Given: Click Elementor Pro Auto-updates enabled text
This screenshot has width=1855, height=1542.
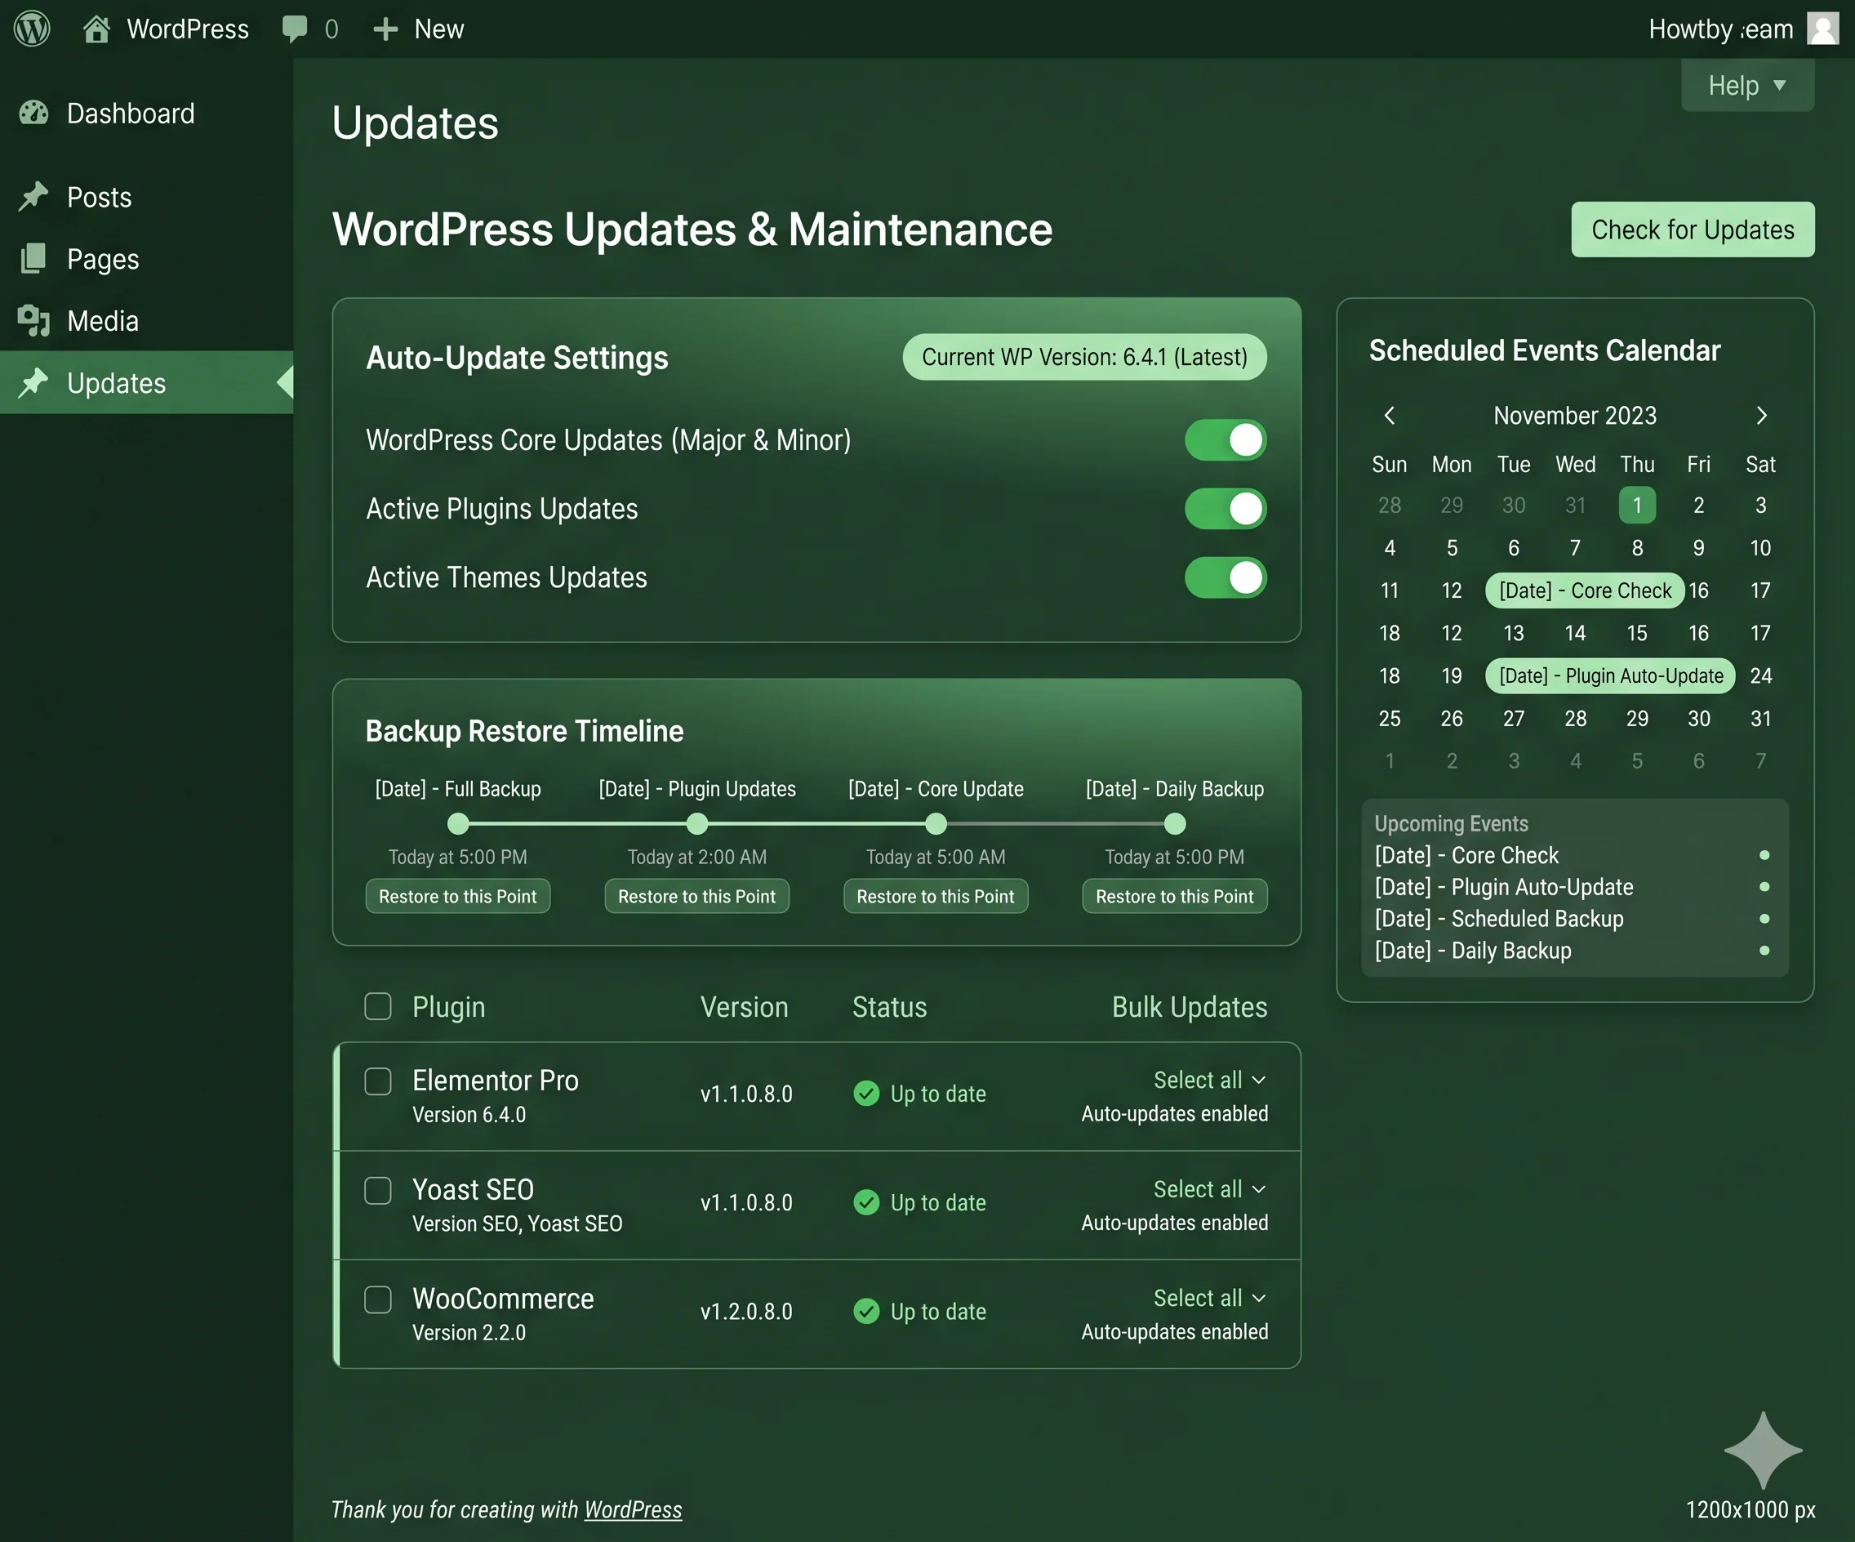Looking at the screenshot, I should click(1175, 1113).
